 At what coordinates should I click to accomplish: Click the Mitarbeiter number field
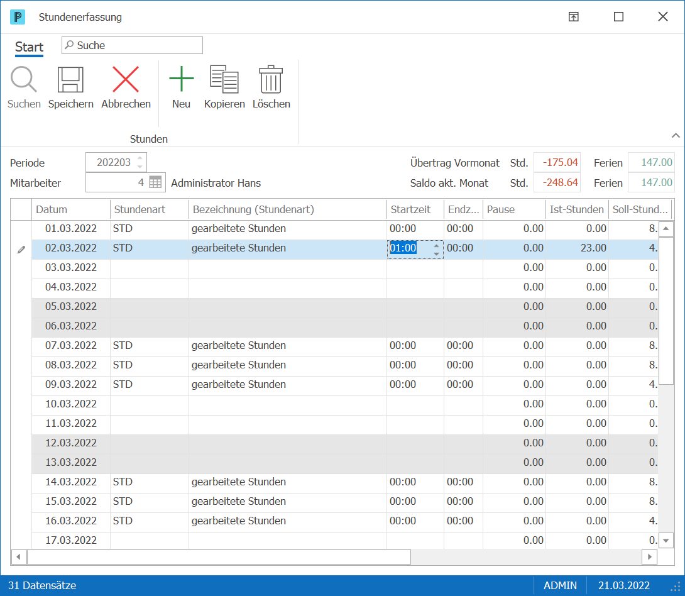click(117, 183)
